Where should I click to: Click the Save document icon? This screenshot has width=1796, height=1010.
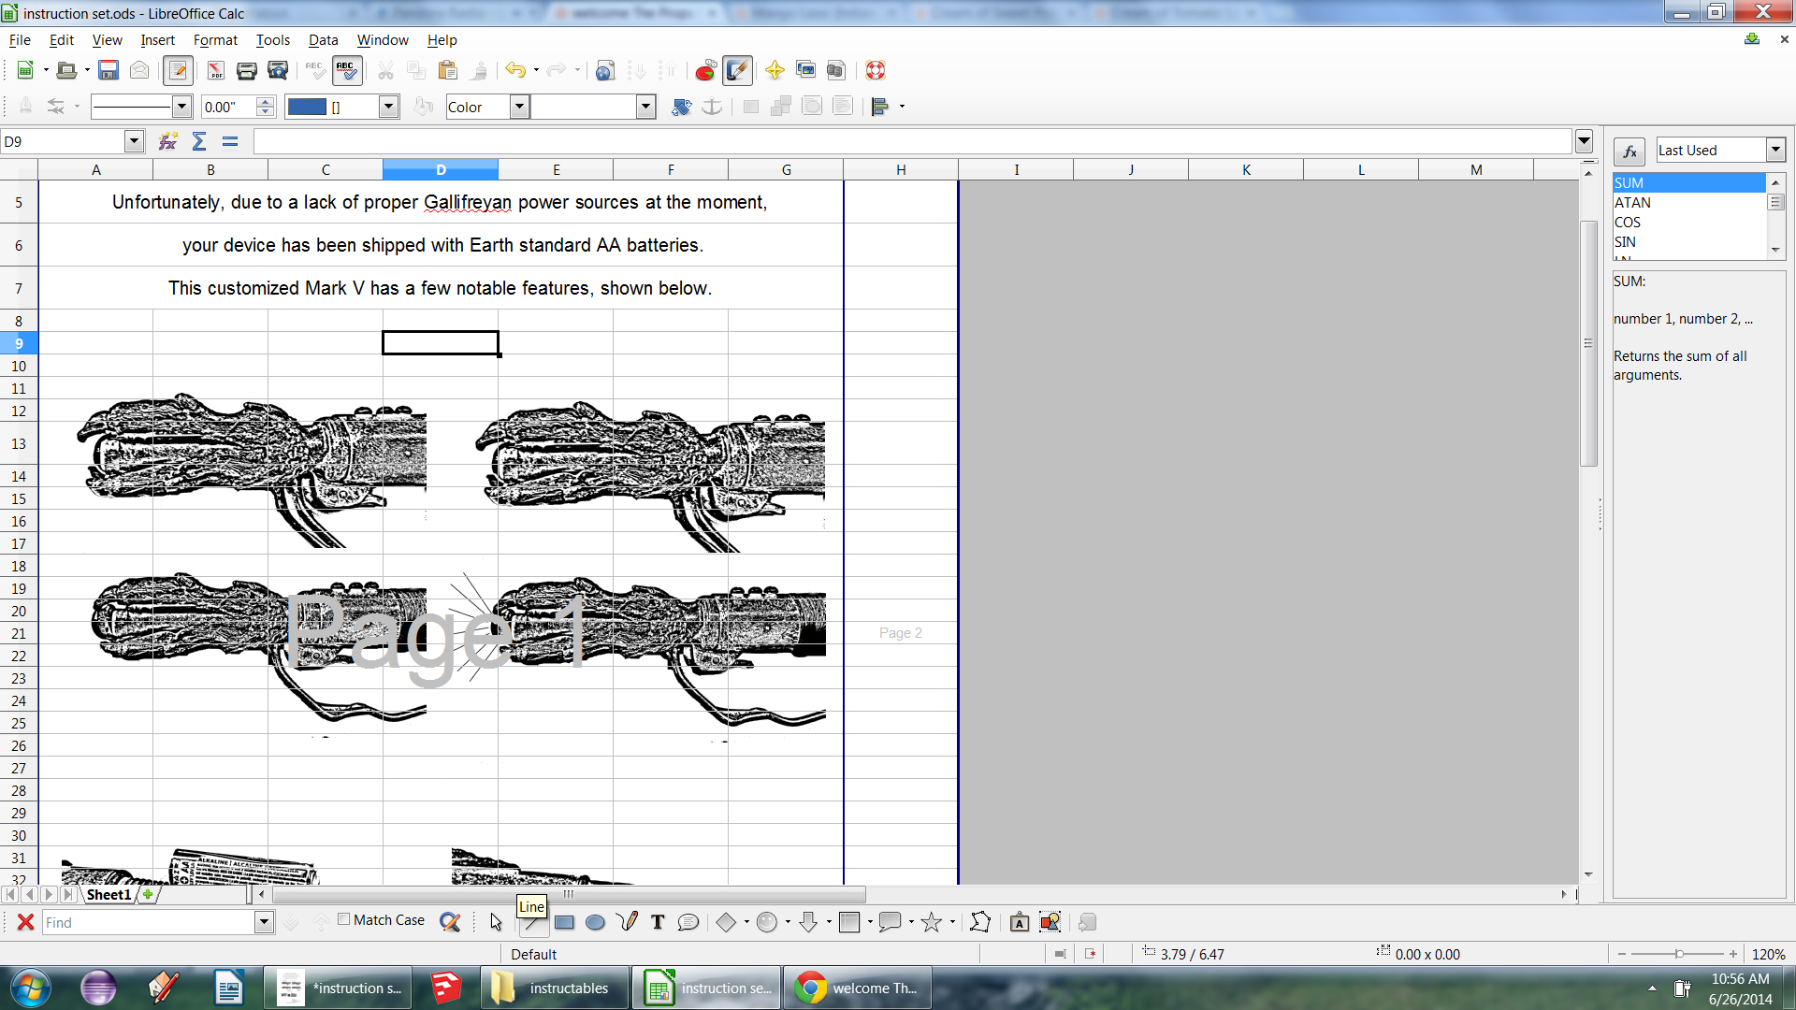(x=109, y=70)
